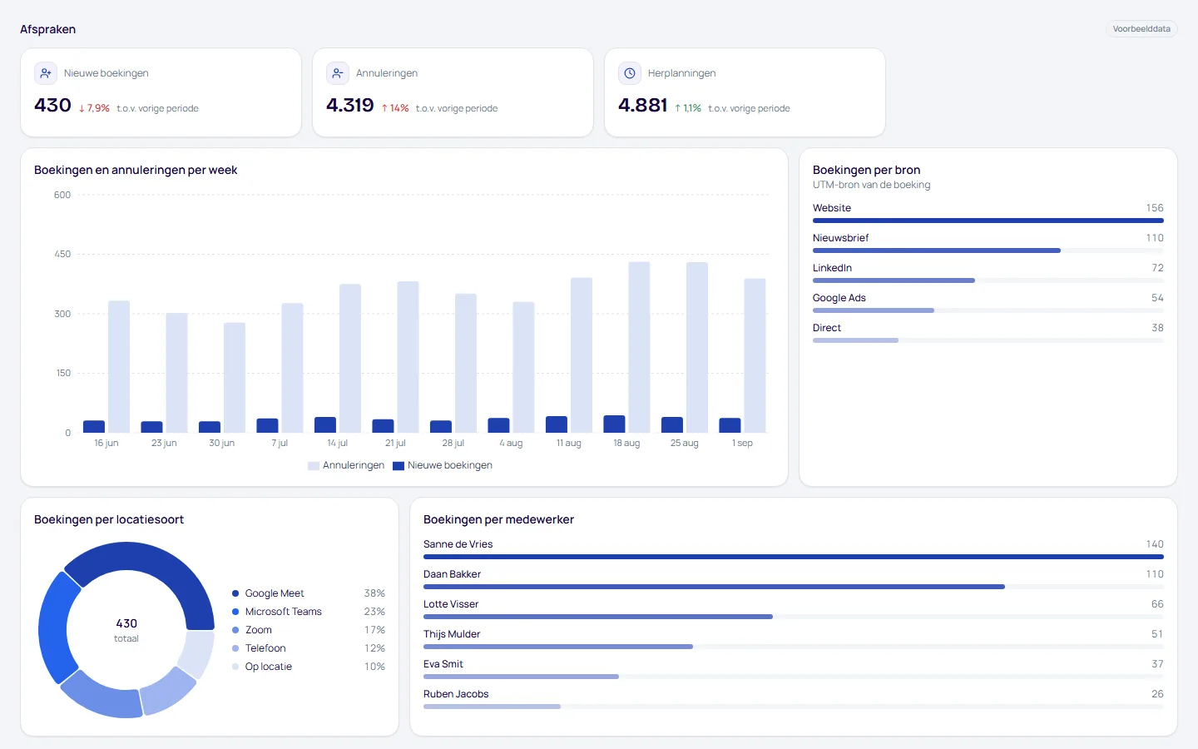This screenshot has width=1198, height=749.
Task: Click the Daan Bakker employee name
Action: [452, 574]
